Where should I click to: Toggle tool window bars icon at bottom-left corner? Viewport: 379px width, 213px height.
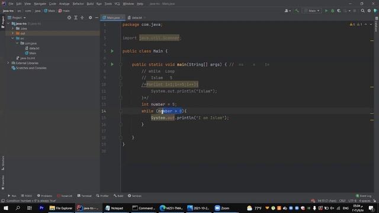click(x=2, y=201)
